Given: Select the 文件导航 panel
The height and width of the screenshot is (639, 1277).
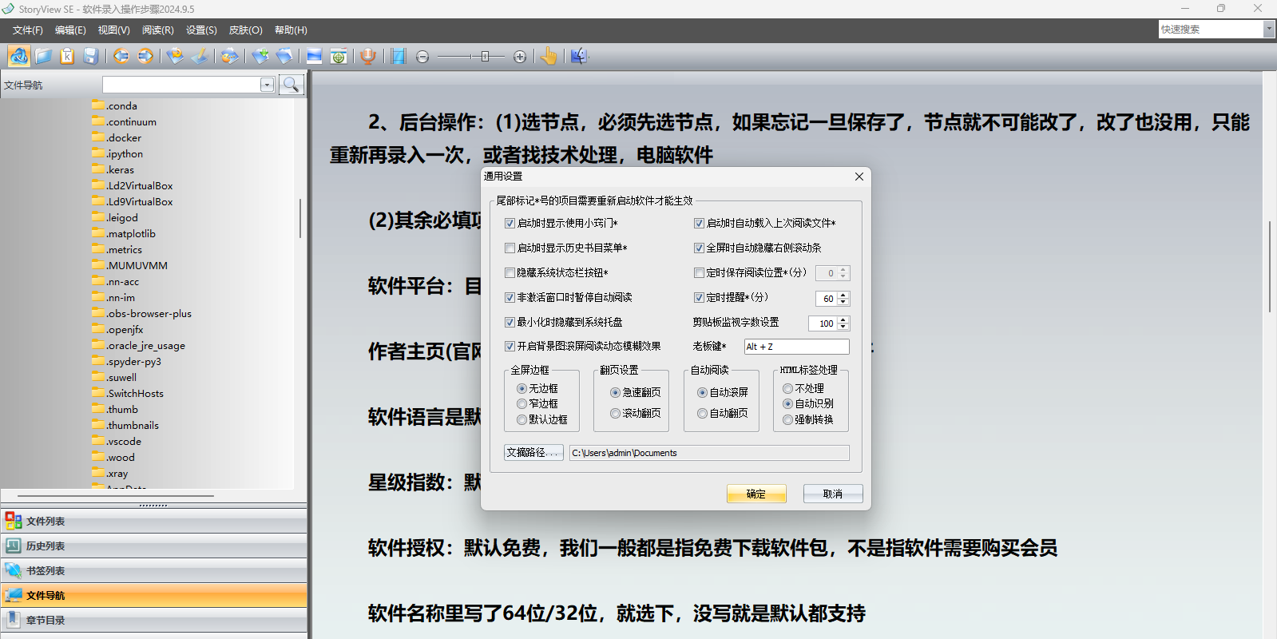Looking at the screenshot, I should pyautogui.click(x=153, y=595).
